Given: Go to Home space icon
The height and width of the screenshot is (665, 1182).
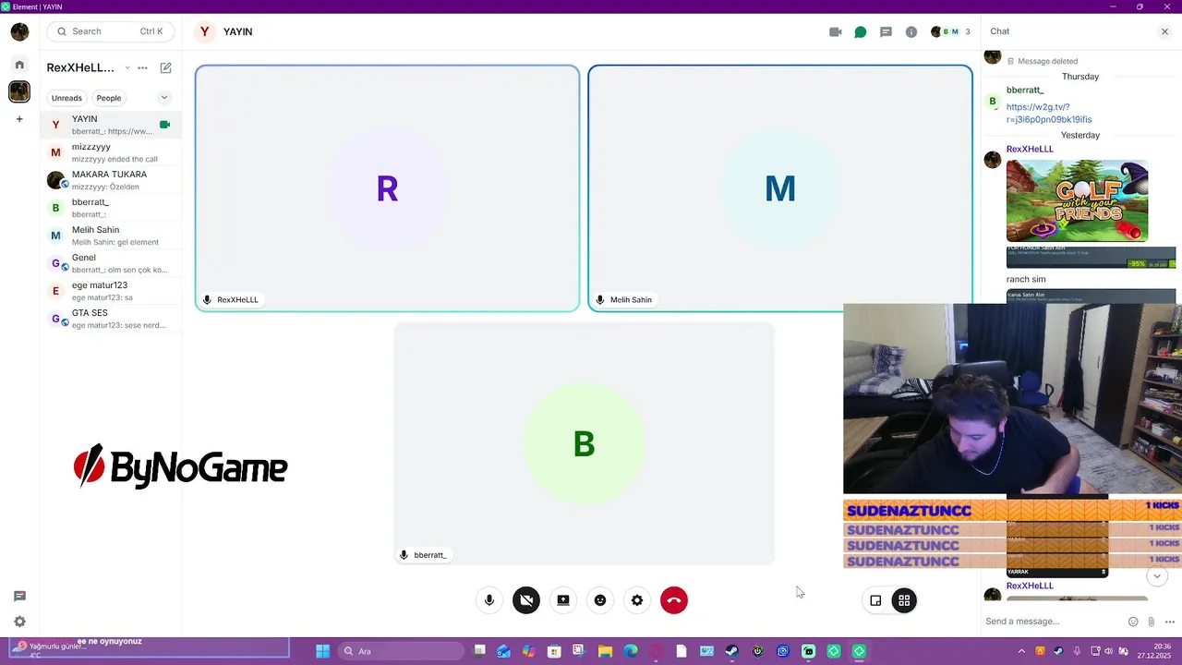Looking at the screenshot, I should (x=19, y=65).
